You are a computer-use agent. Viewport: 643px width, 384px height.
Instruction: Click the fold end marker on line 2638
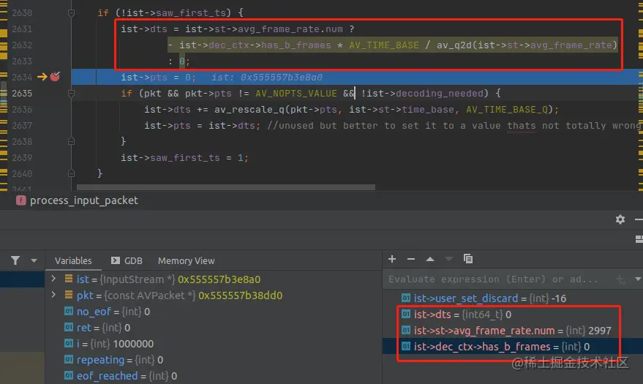[x=71, y=141]
